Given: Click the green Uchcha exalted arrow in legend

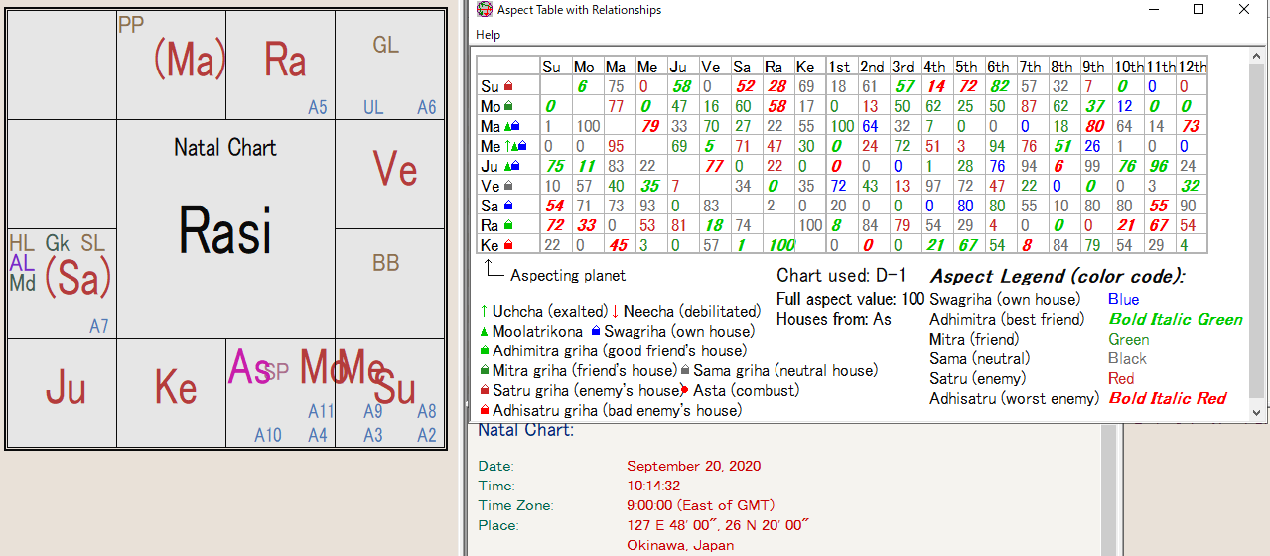Looking at the screenshot, I should (x=484, y=312).
